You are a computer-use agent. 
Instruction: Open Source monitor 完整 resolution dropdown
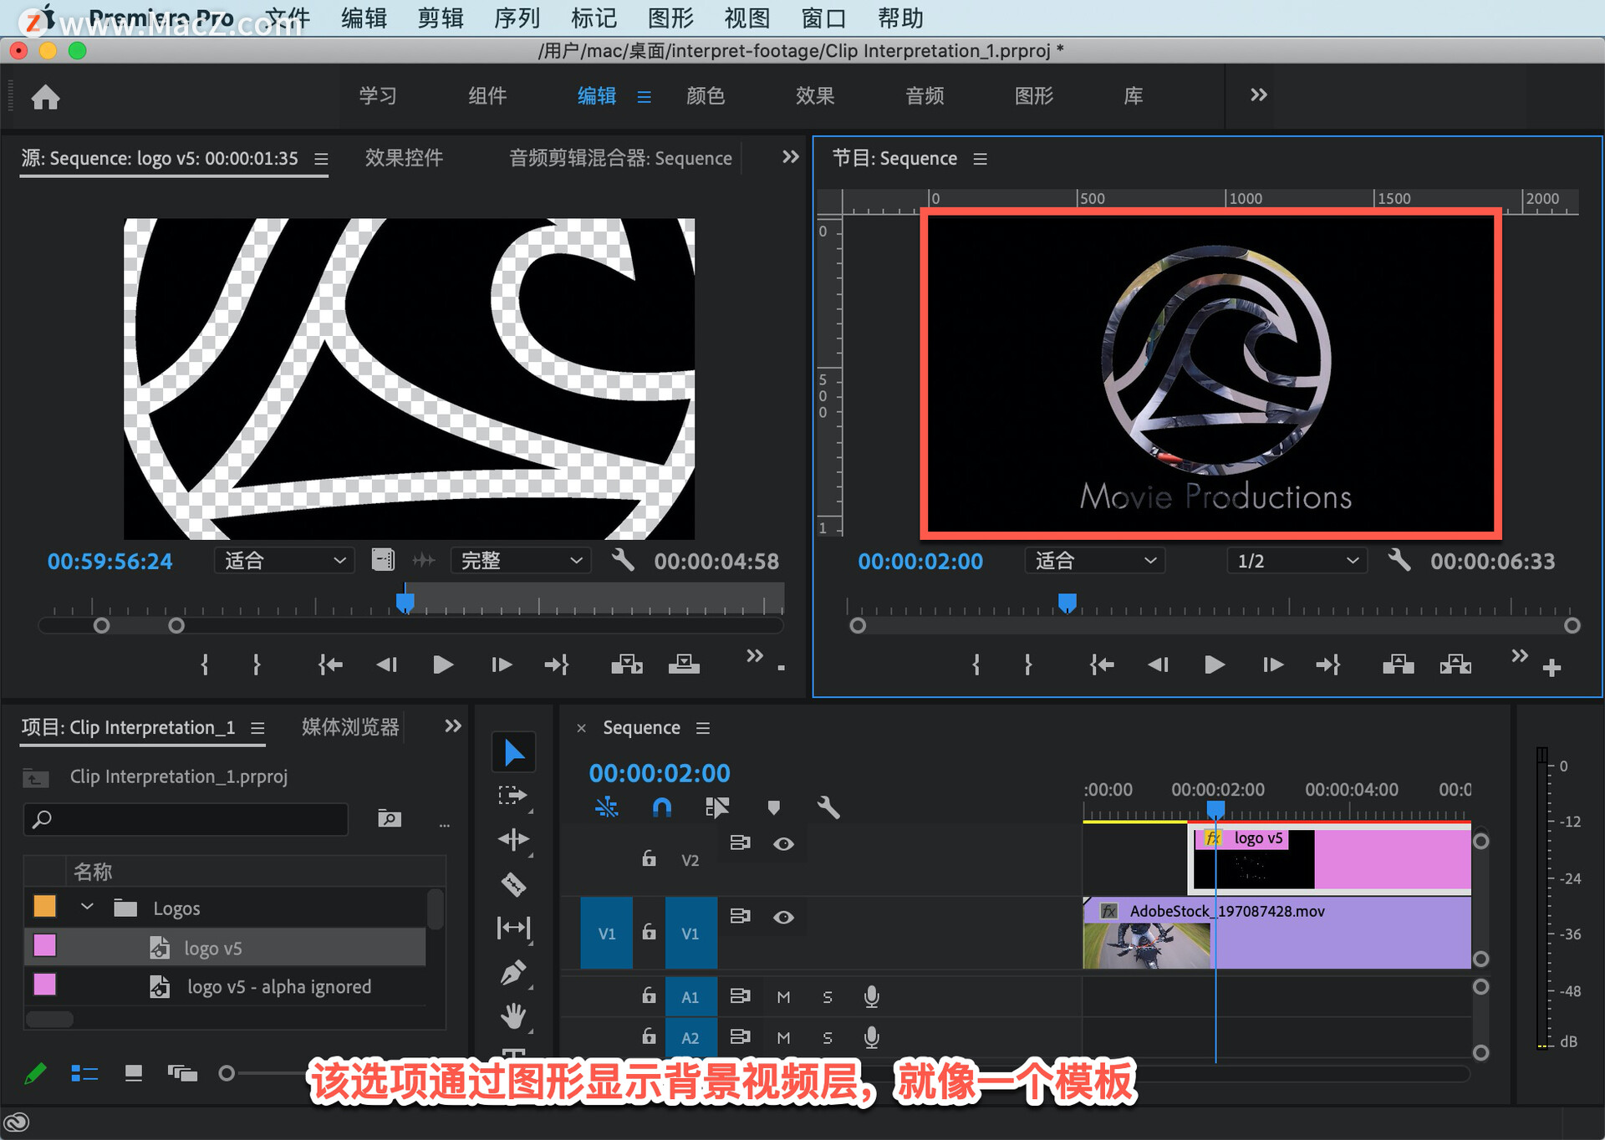521,561
